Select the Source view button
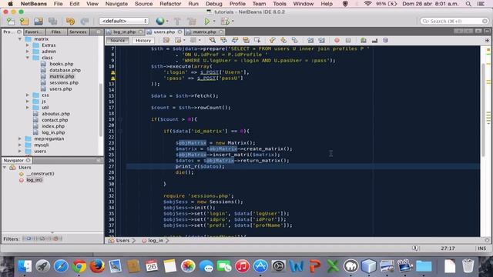 pos(118,41)
